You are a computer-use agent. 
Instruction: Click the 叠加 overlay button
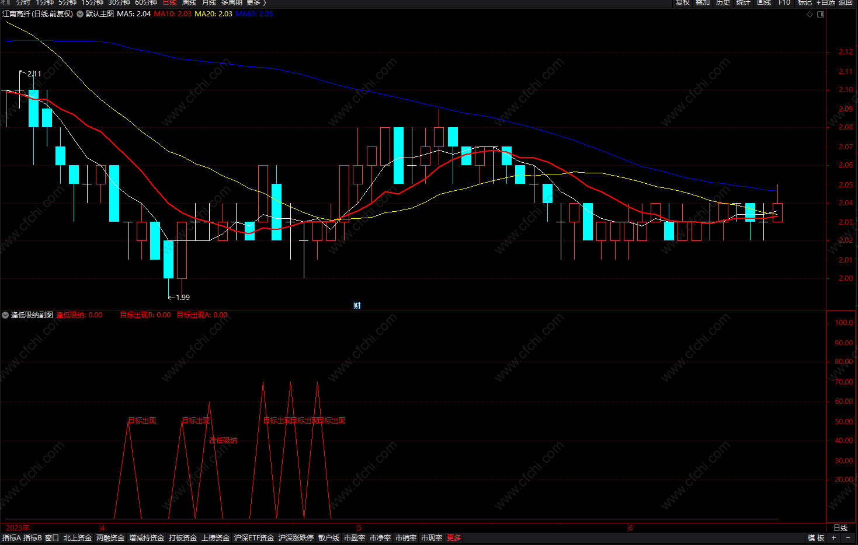click(x=703, y=3)
